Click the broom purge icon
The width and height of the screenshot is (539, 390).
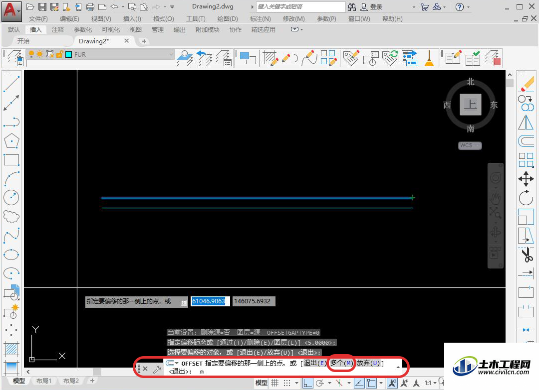pyautogui.click(x=429, y=58)
